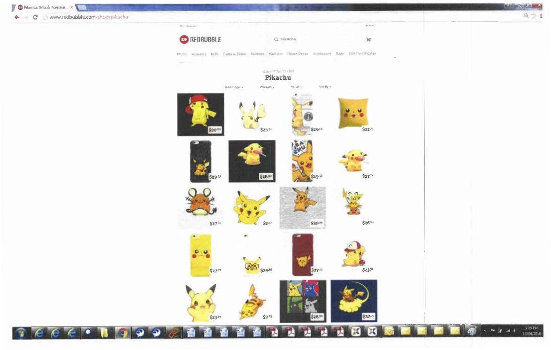
Task: Click the search magnifier icon beside pikachu
Action: [276, 39]
